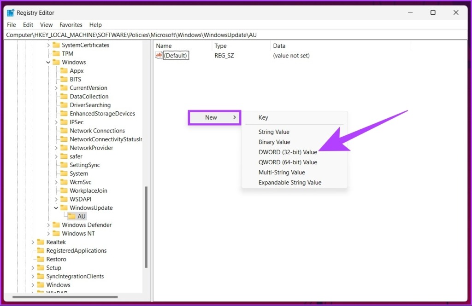Click the TPM folder icon
Image resolution: width=472 pixels, height=306 pixels.
56,53
